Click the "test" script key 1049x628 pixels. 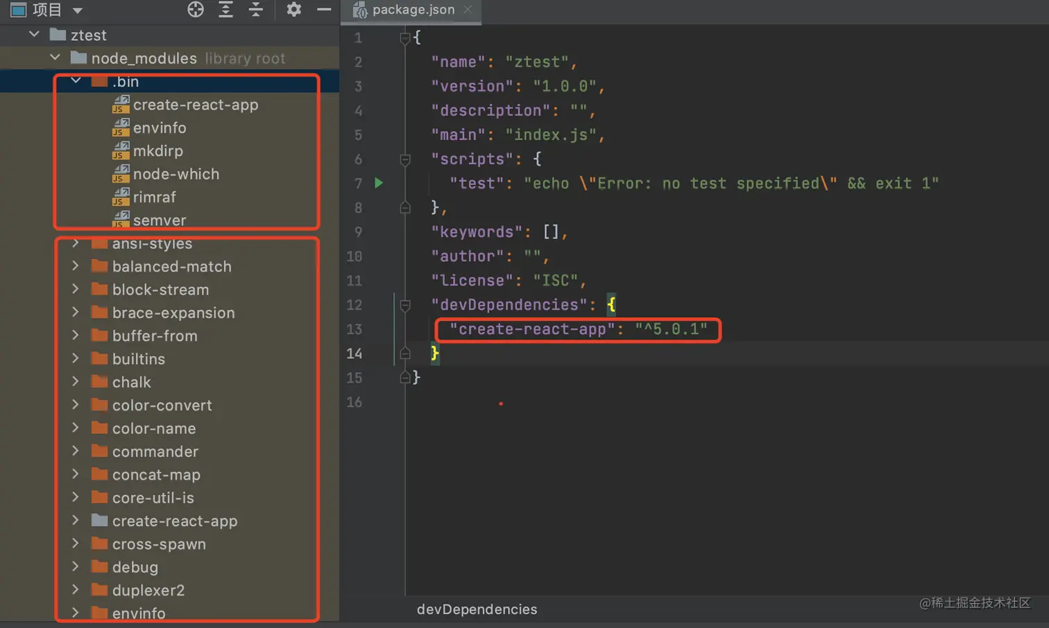click(477, 183)
